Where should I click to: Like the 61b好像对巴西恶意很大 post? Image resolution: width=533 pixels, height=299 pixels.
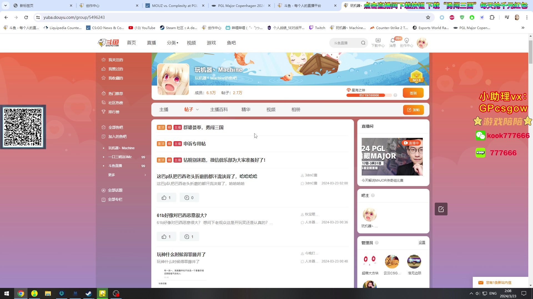tap(166, 237)
